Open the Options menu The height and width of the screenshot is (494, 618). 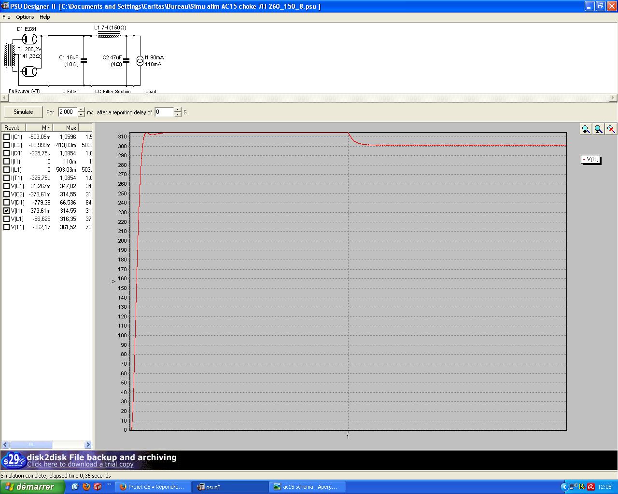(25, 17)
